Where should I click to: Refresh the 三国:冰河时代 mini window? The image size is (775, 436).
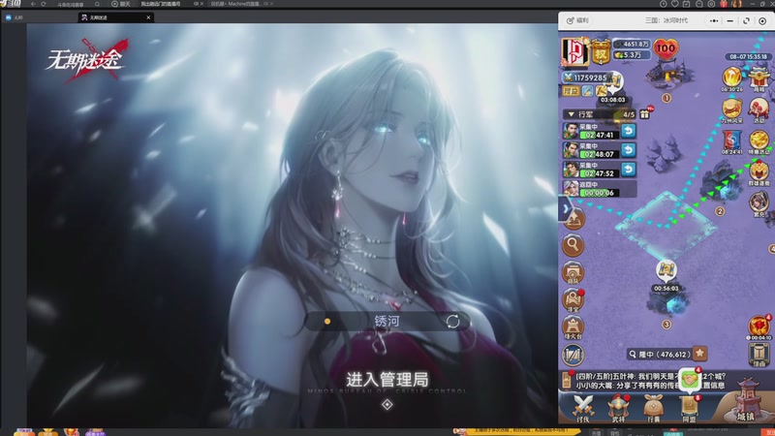point(746,20)
